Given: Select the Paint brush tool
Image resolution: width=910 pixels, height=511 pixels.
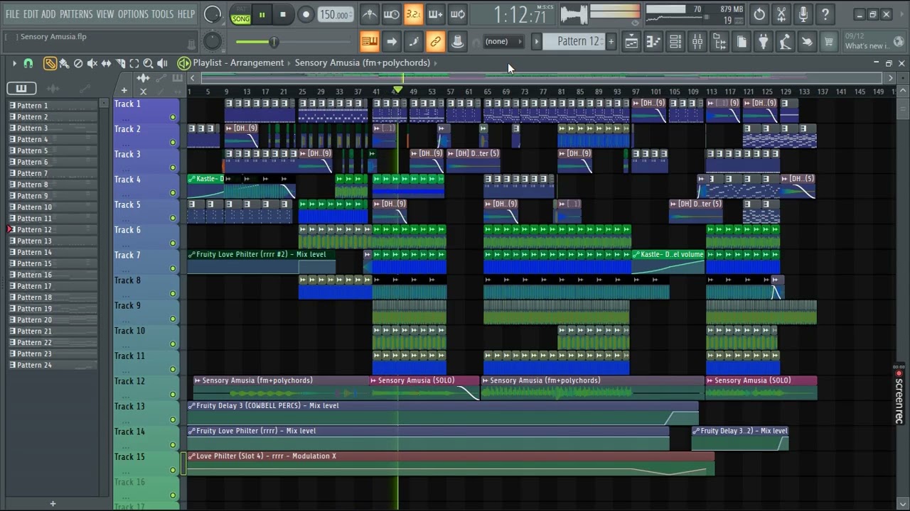Looking at the screenshot, I should (x=64, y=63).
